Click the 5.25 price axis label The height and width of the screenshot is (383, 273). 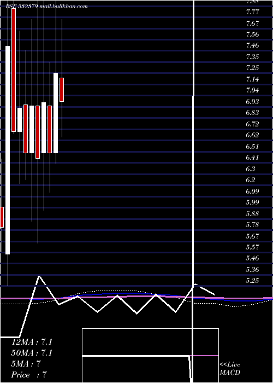pos(252,281)
